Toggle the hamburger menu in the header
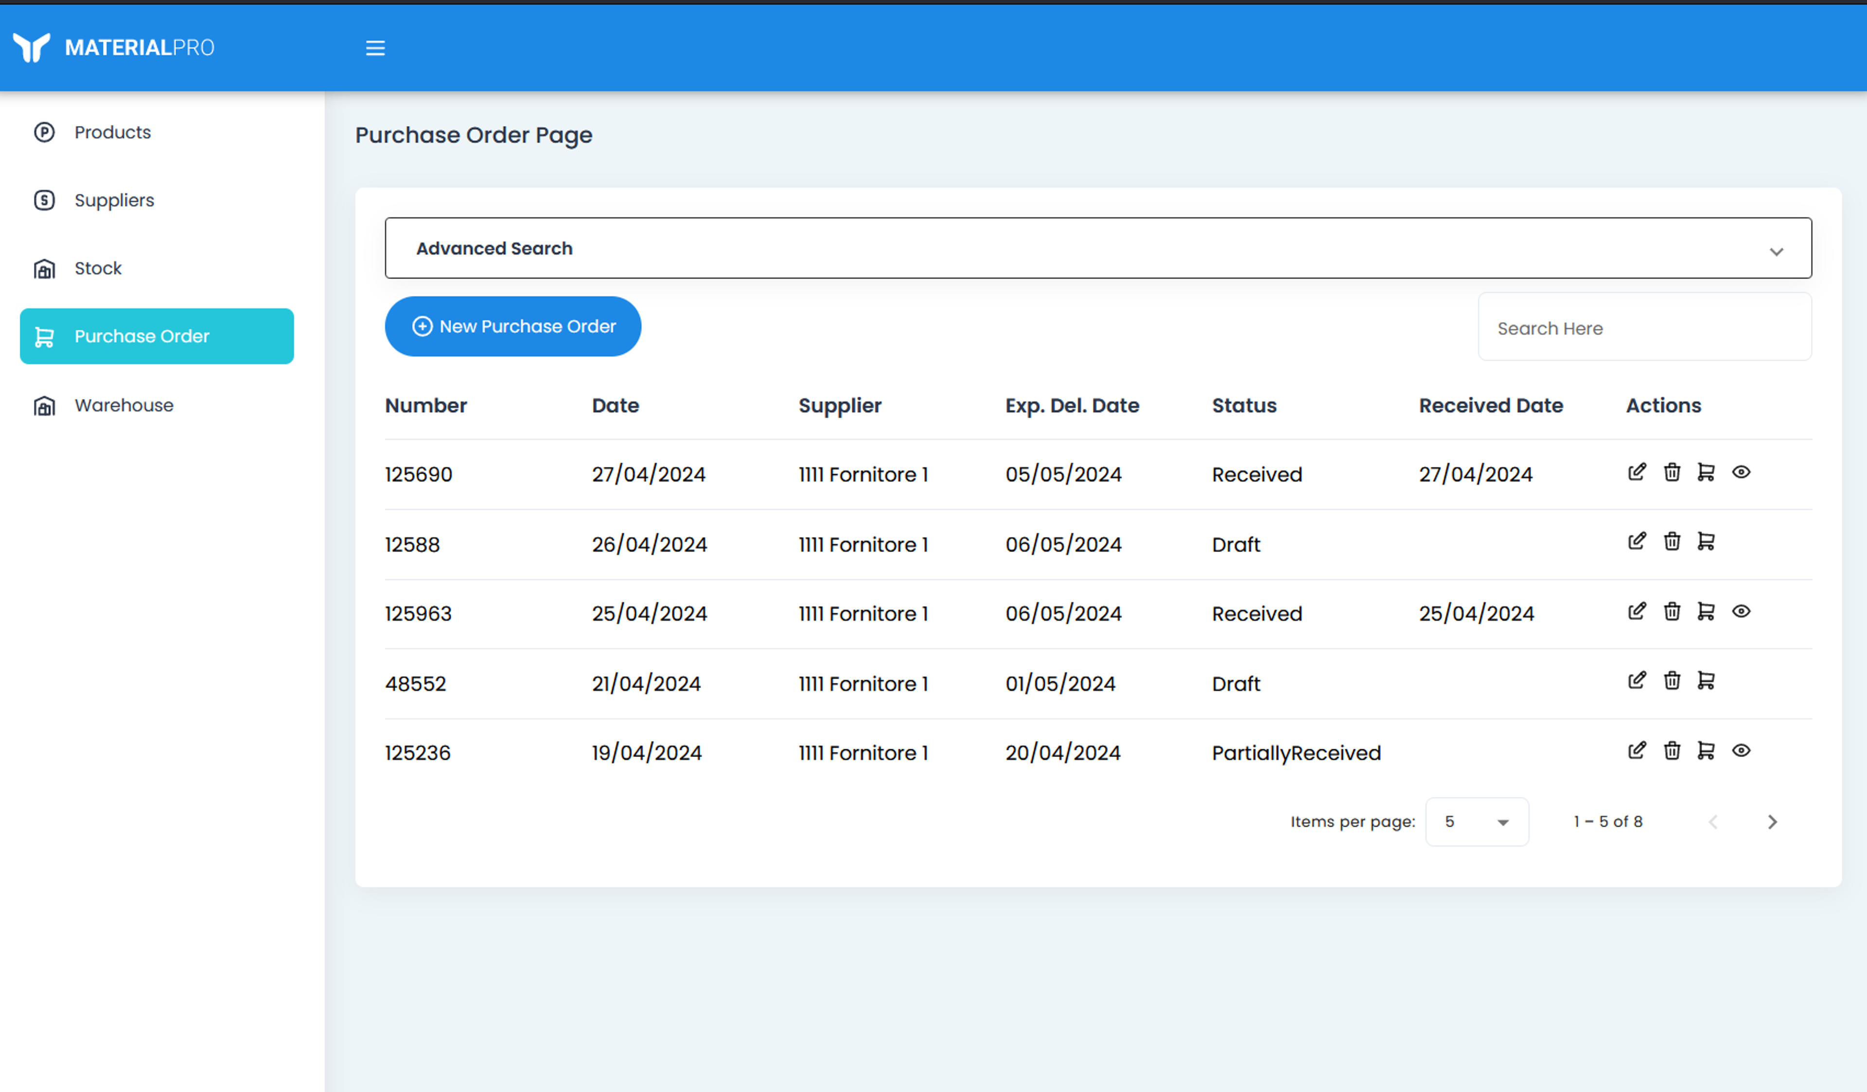This screenshot has width=1867, height=1092. tap(375, 48)
